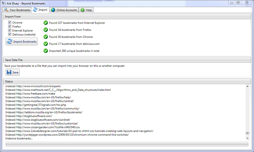Click 'Found 34 bookmarks from Firefox' text
254x152 pixels.
point(70,30)
